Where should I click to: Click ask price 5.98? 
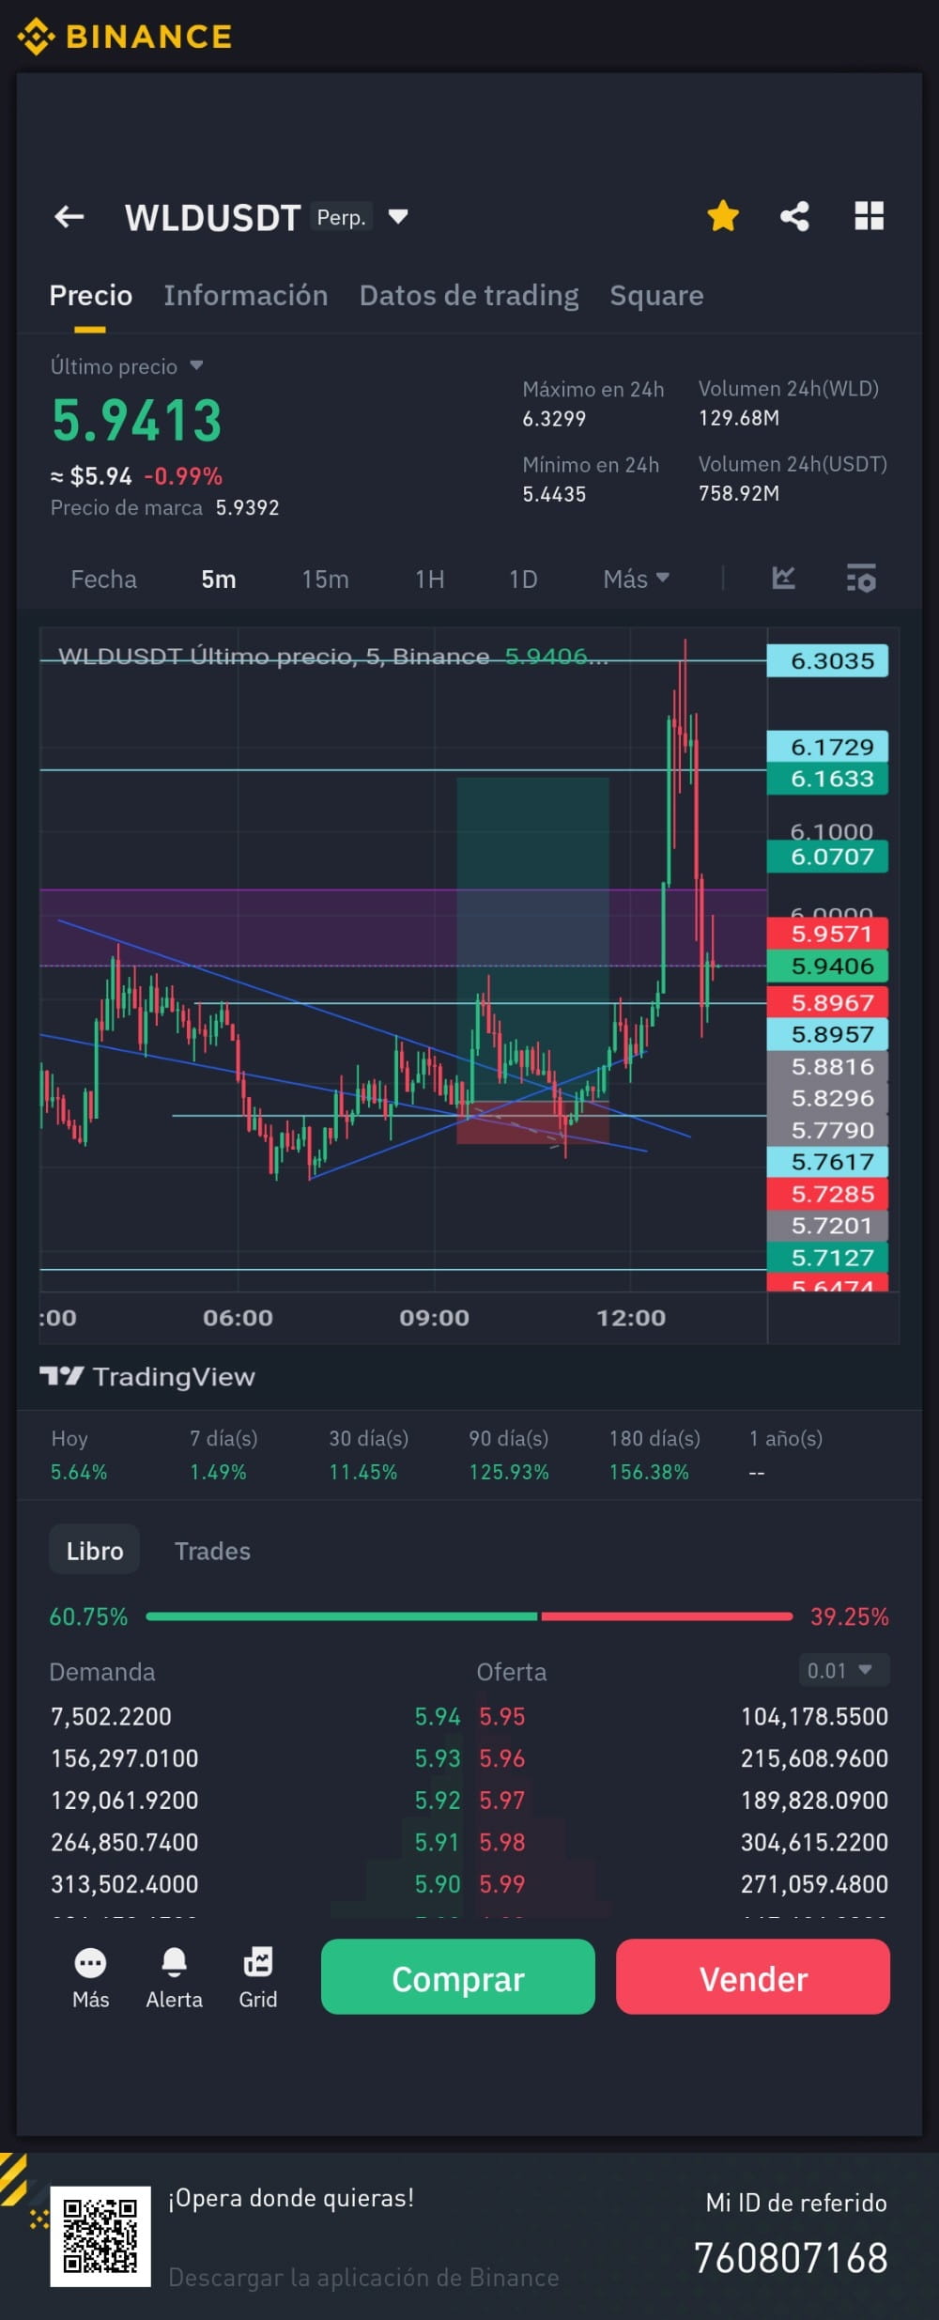[x=502, y=1842]
